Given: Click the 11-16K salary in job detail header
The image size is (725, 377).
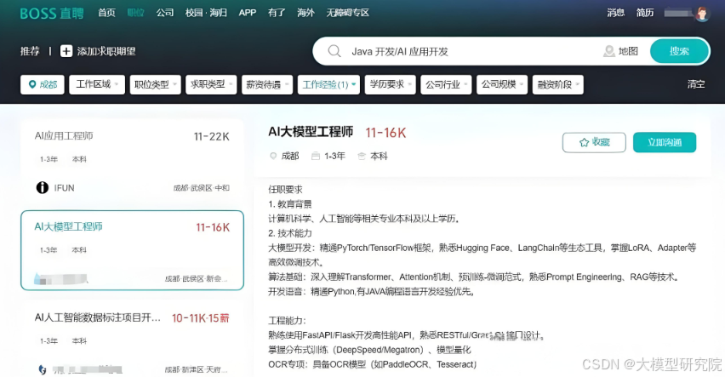Looking at the screenshot, I should tap(385, 134).
